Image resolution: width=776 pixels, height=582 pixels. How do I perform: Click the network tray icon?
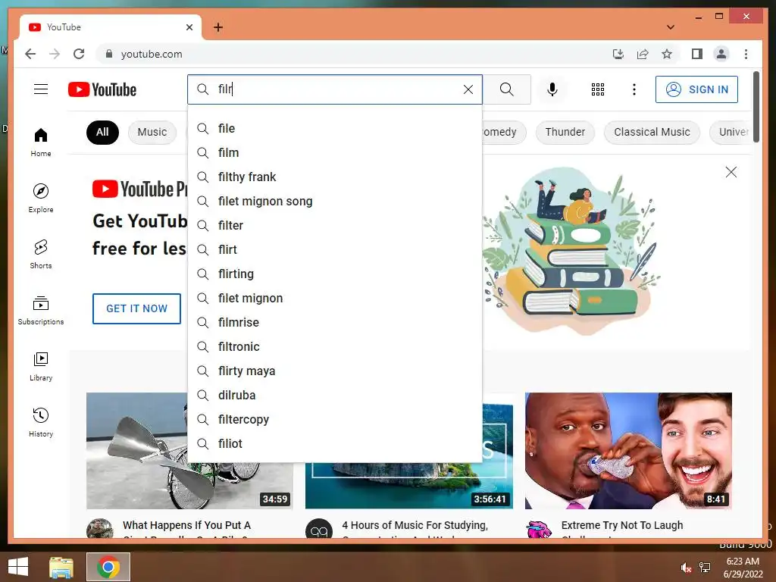[x=705, y=568]
